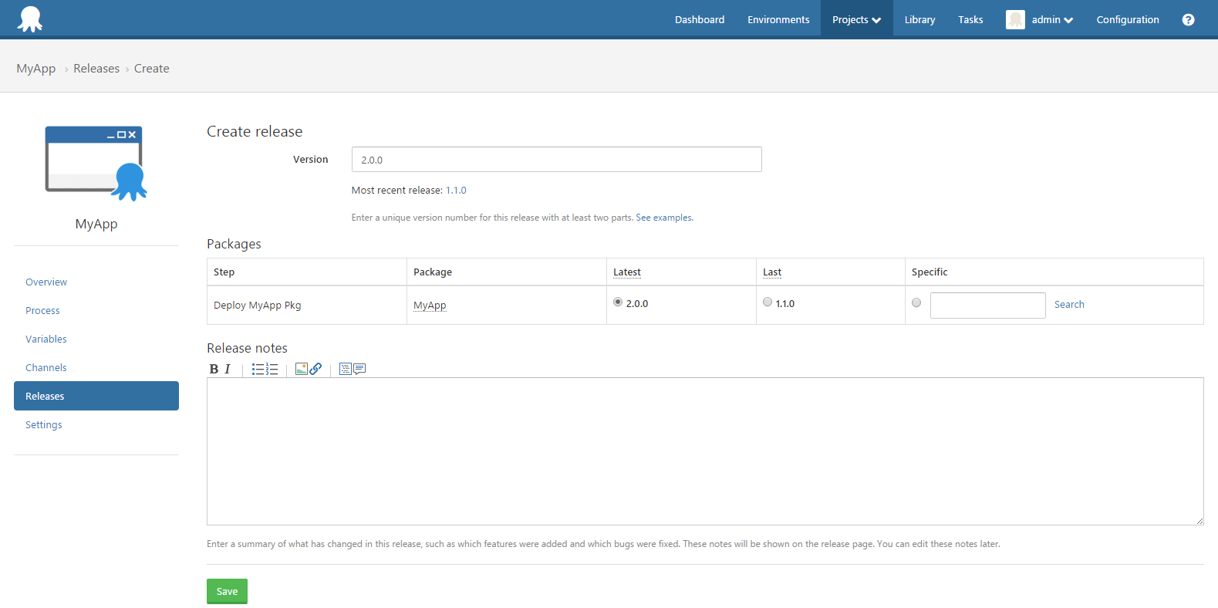Screen dimensions: 1218x608
Task: Insert an image into release notes
Action: pos(302,370)
